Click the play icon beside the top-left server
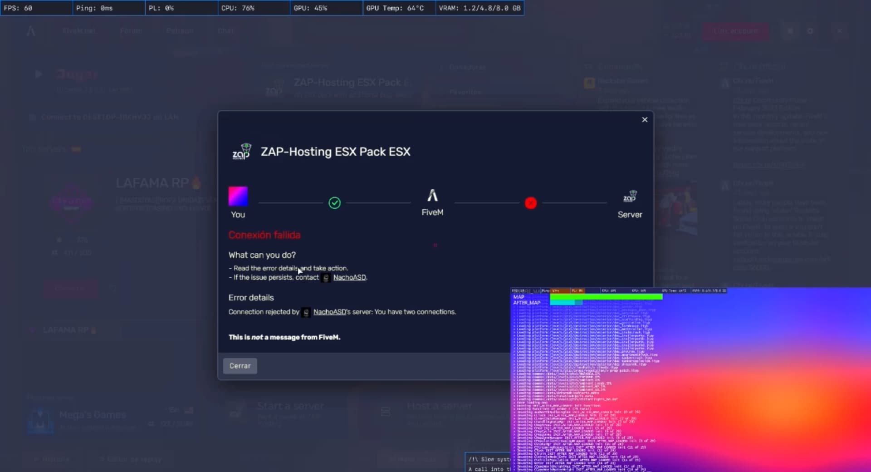 [x=38, y=74]
